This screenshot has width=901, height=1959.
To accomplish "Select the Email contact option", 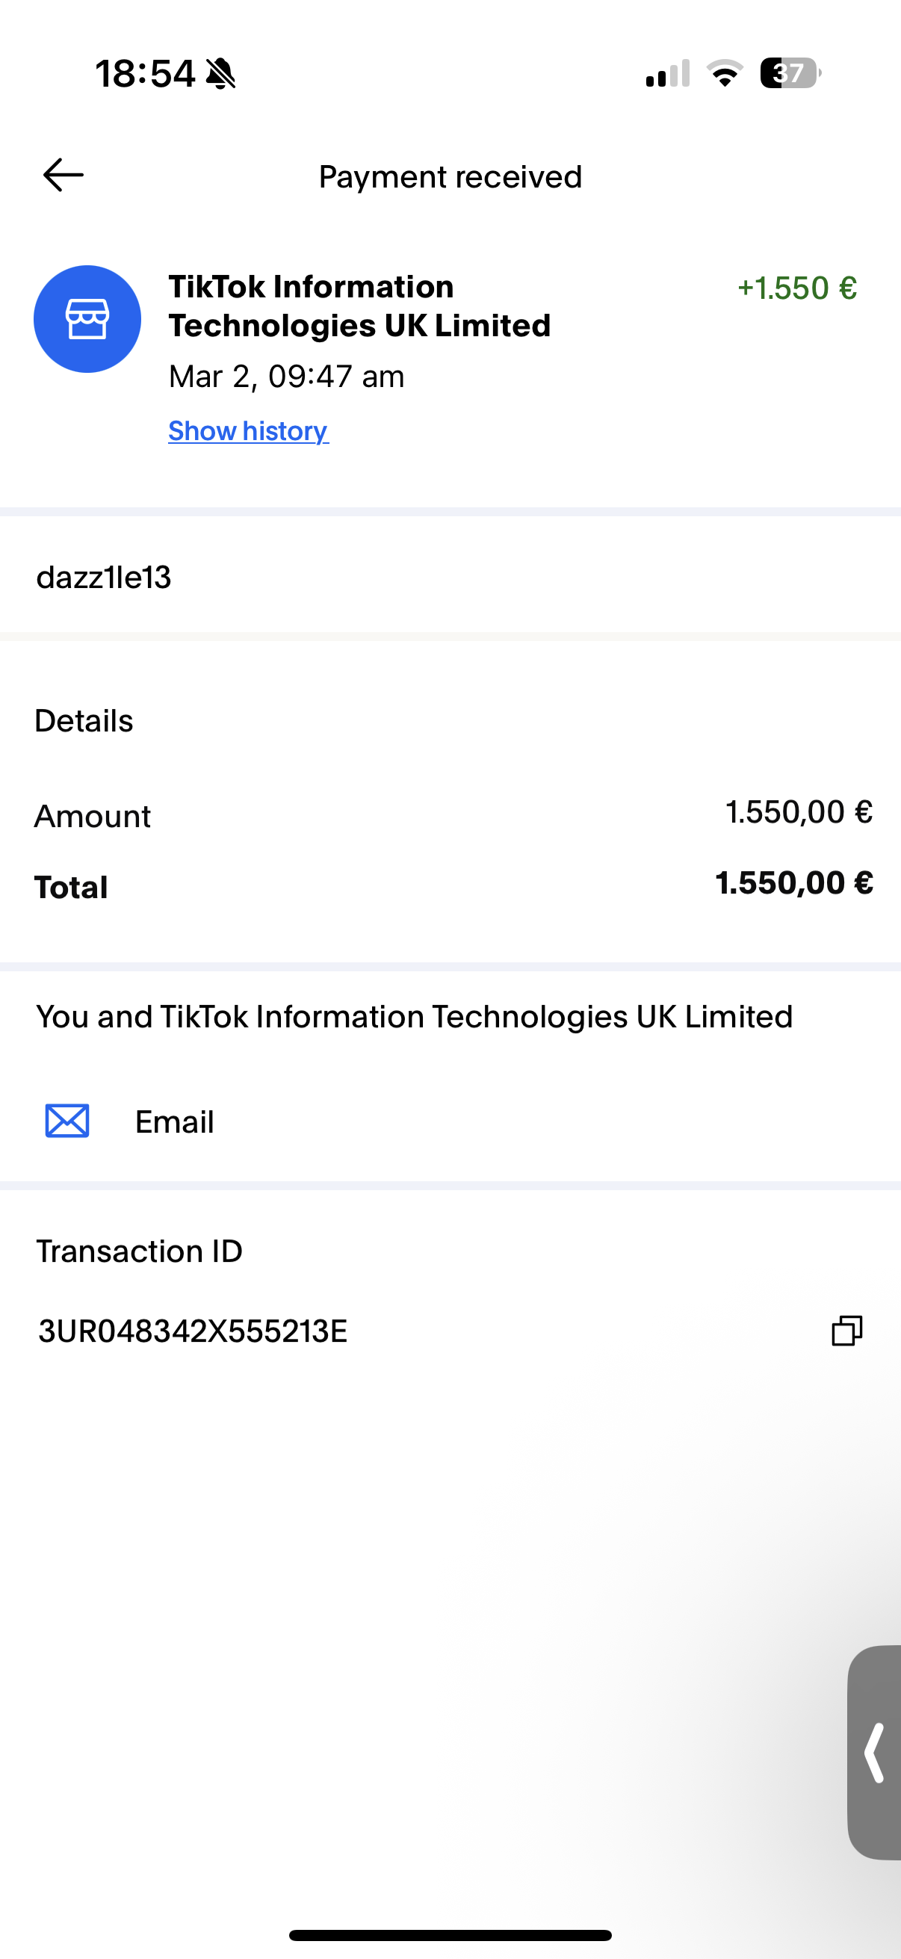I will point(174,1121).
